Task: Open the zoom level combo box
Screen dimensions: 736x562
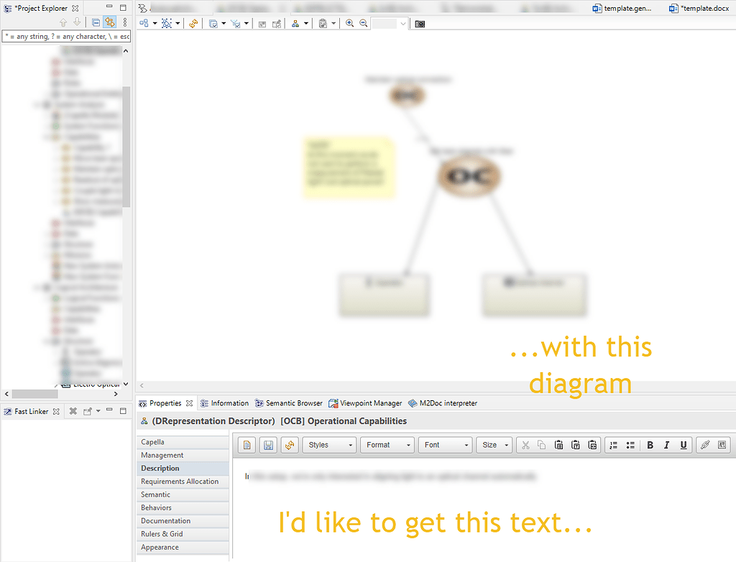Action: [x=388, y=22]
